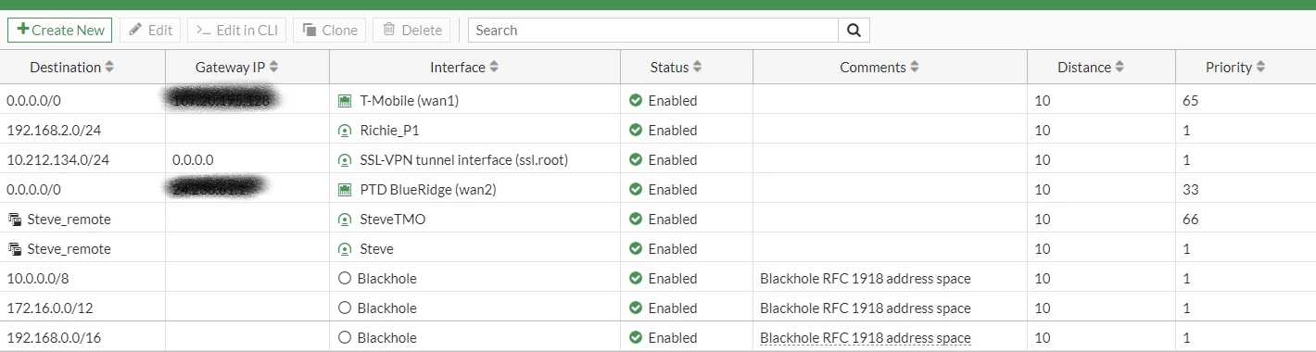This screenshot has width=1316, height=352.
Task: Click Blackhole icon in 192.168.0.0/16 row
Action: click(345, 337)
